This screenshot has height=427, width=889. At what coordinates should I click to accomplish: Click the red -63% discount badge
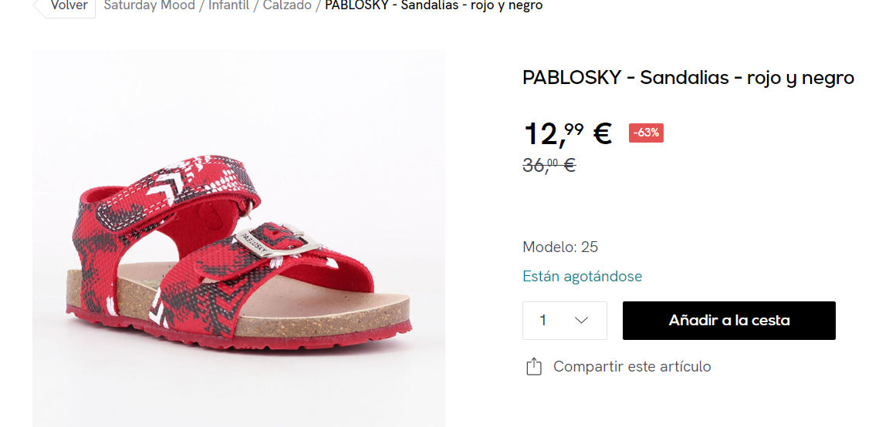[646, 133]
